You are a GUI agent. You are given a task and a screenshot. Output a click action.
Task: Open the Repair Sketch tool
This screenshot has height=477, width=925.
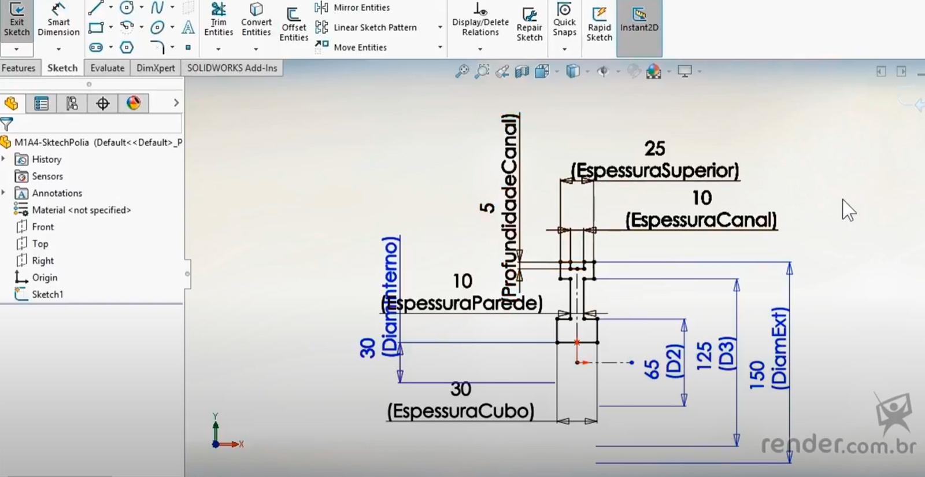(530, 24)
